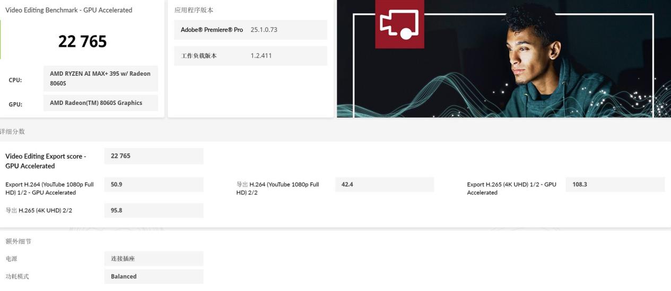Click the Export H.264 1/2 GPU Accelerated label
Image resolution: width=671 pixels, height=291 pixels.
(49, 189)
